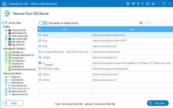Click the Back button
This screenshot has height=108, width=173.
click(13, 103)
